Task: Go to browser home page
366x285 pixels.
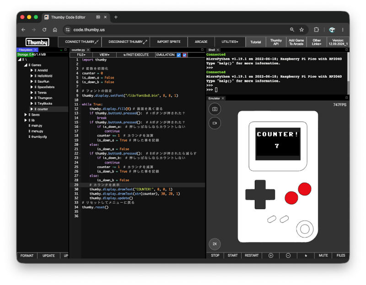Action: point(55,30)
